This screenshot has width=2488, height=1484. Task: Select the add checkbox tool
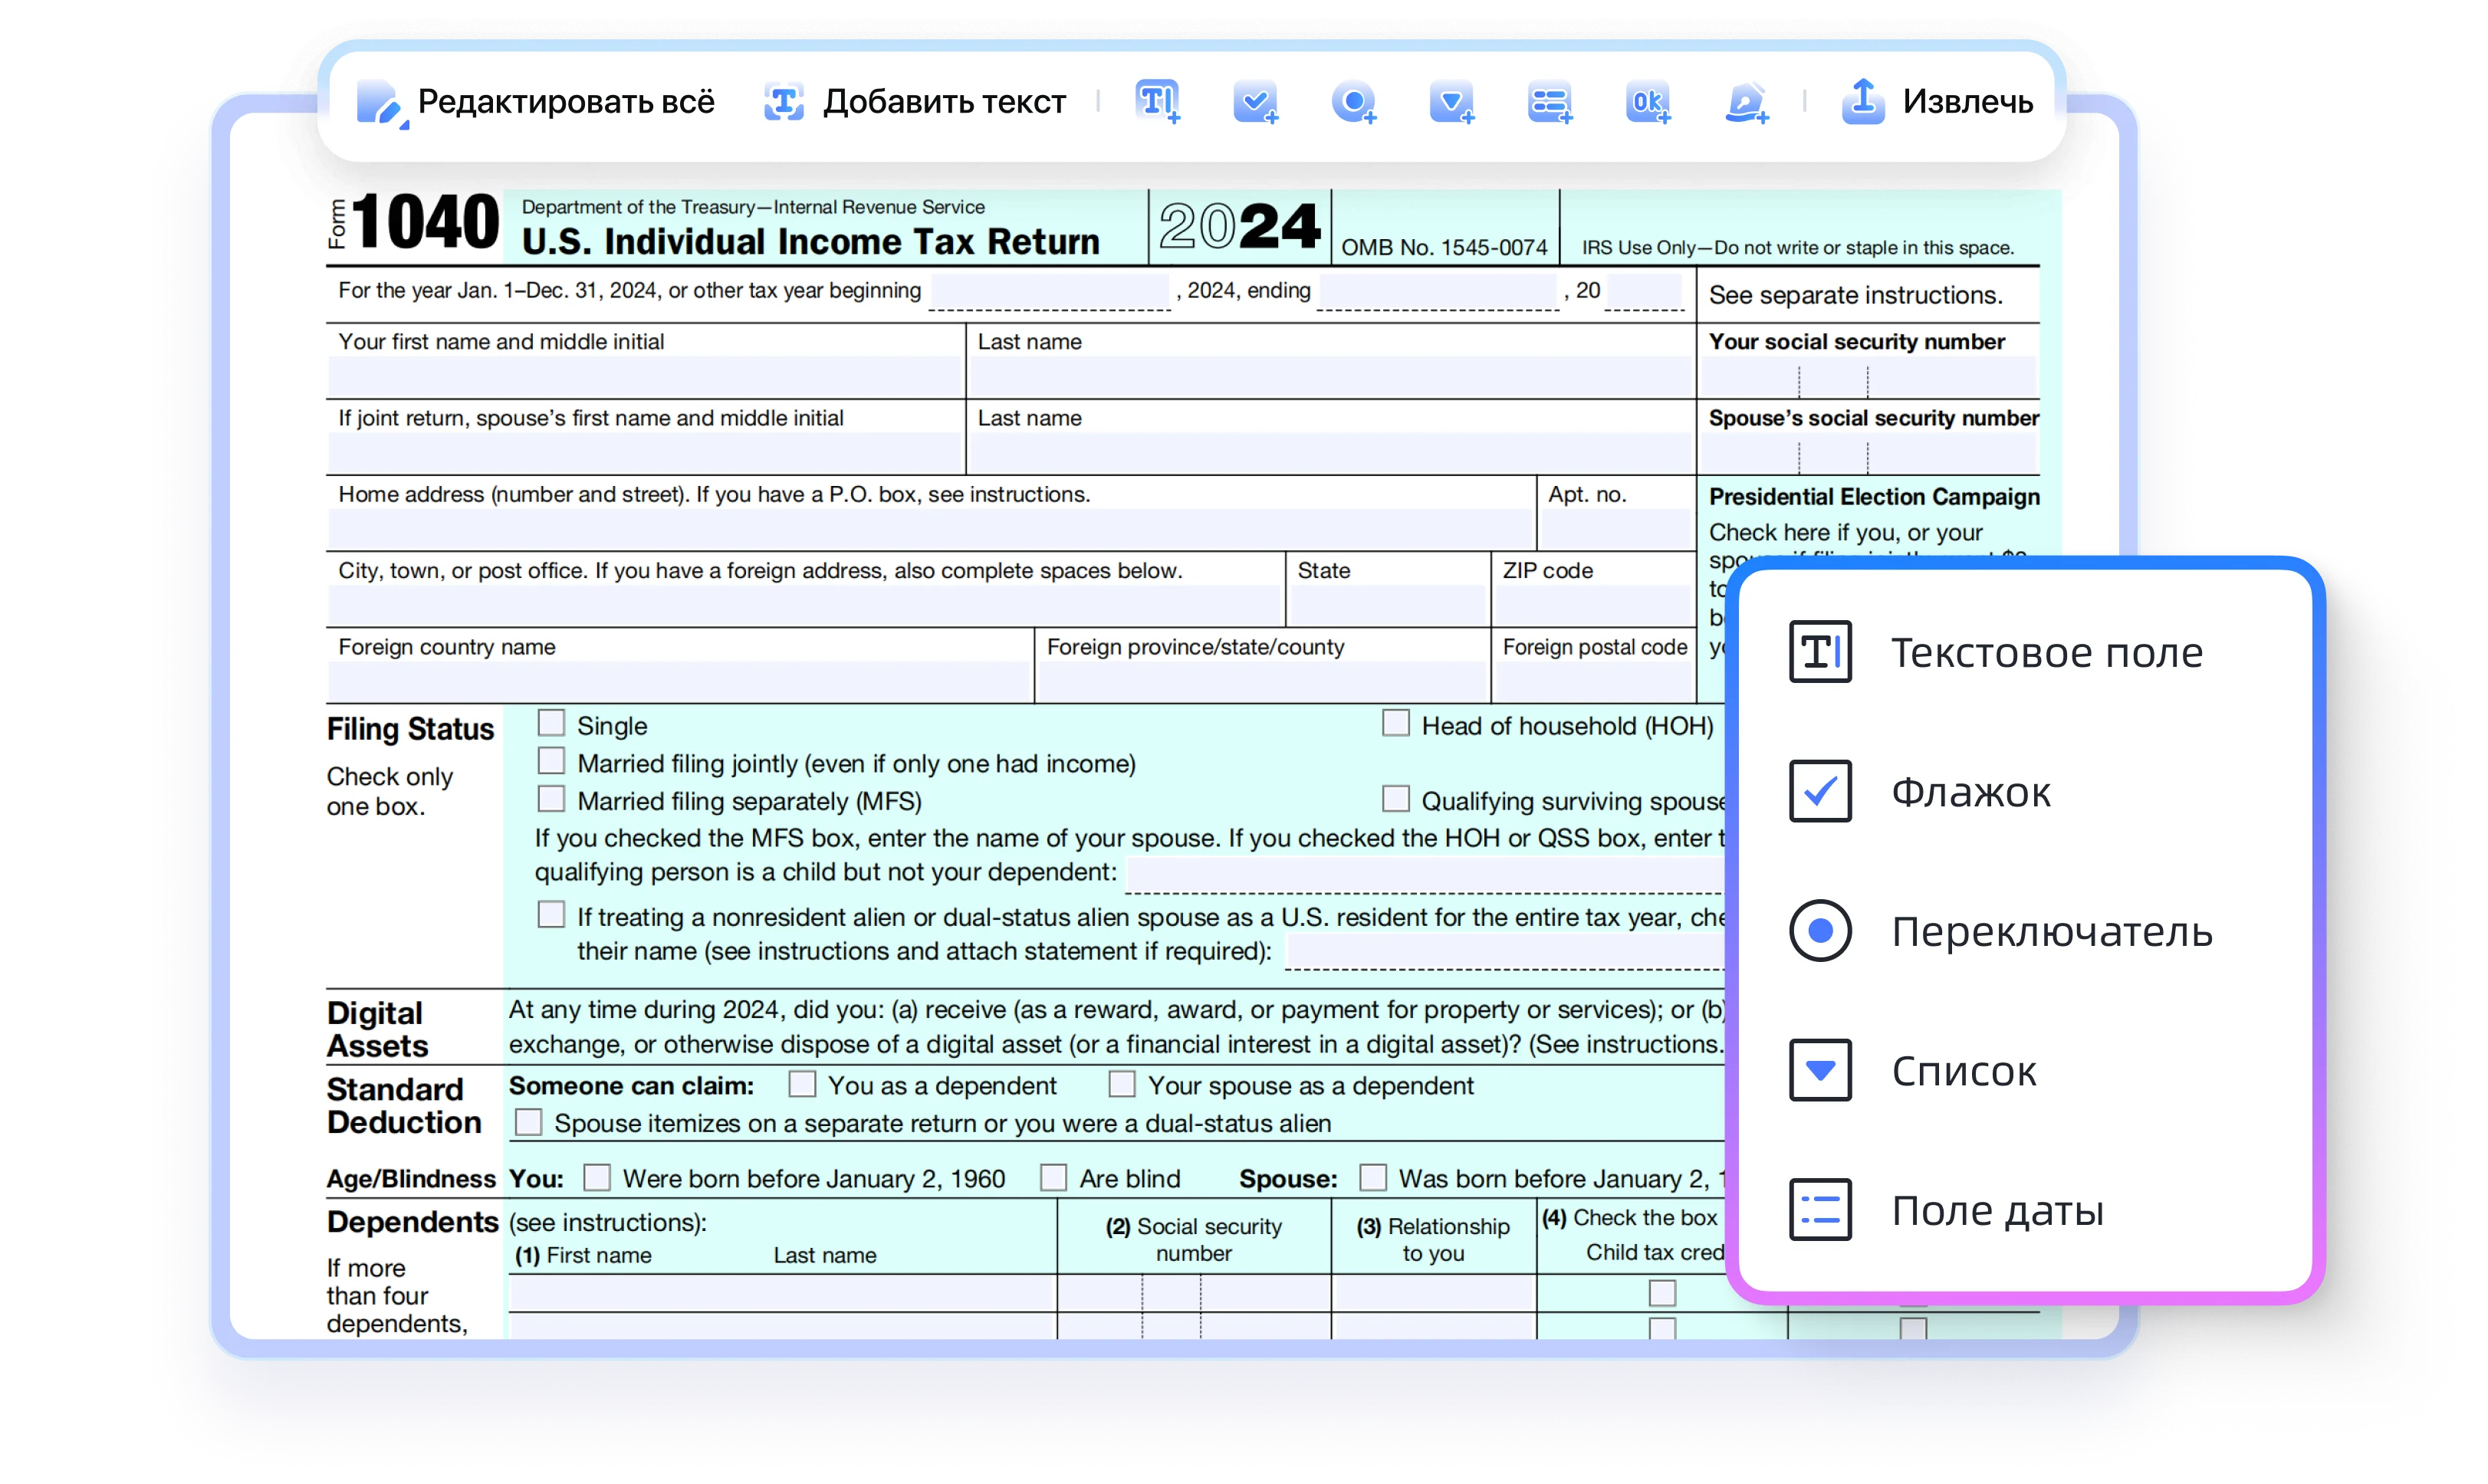click(x=1255, y=101)
